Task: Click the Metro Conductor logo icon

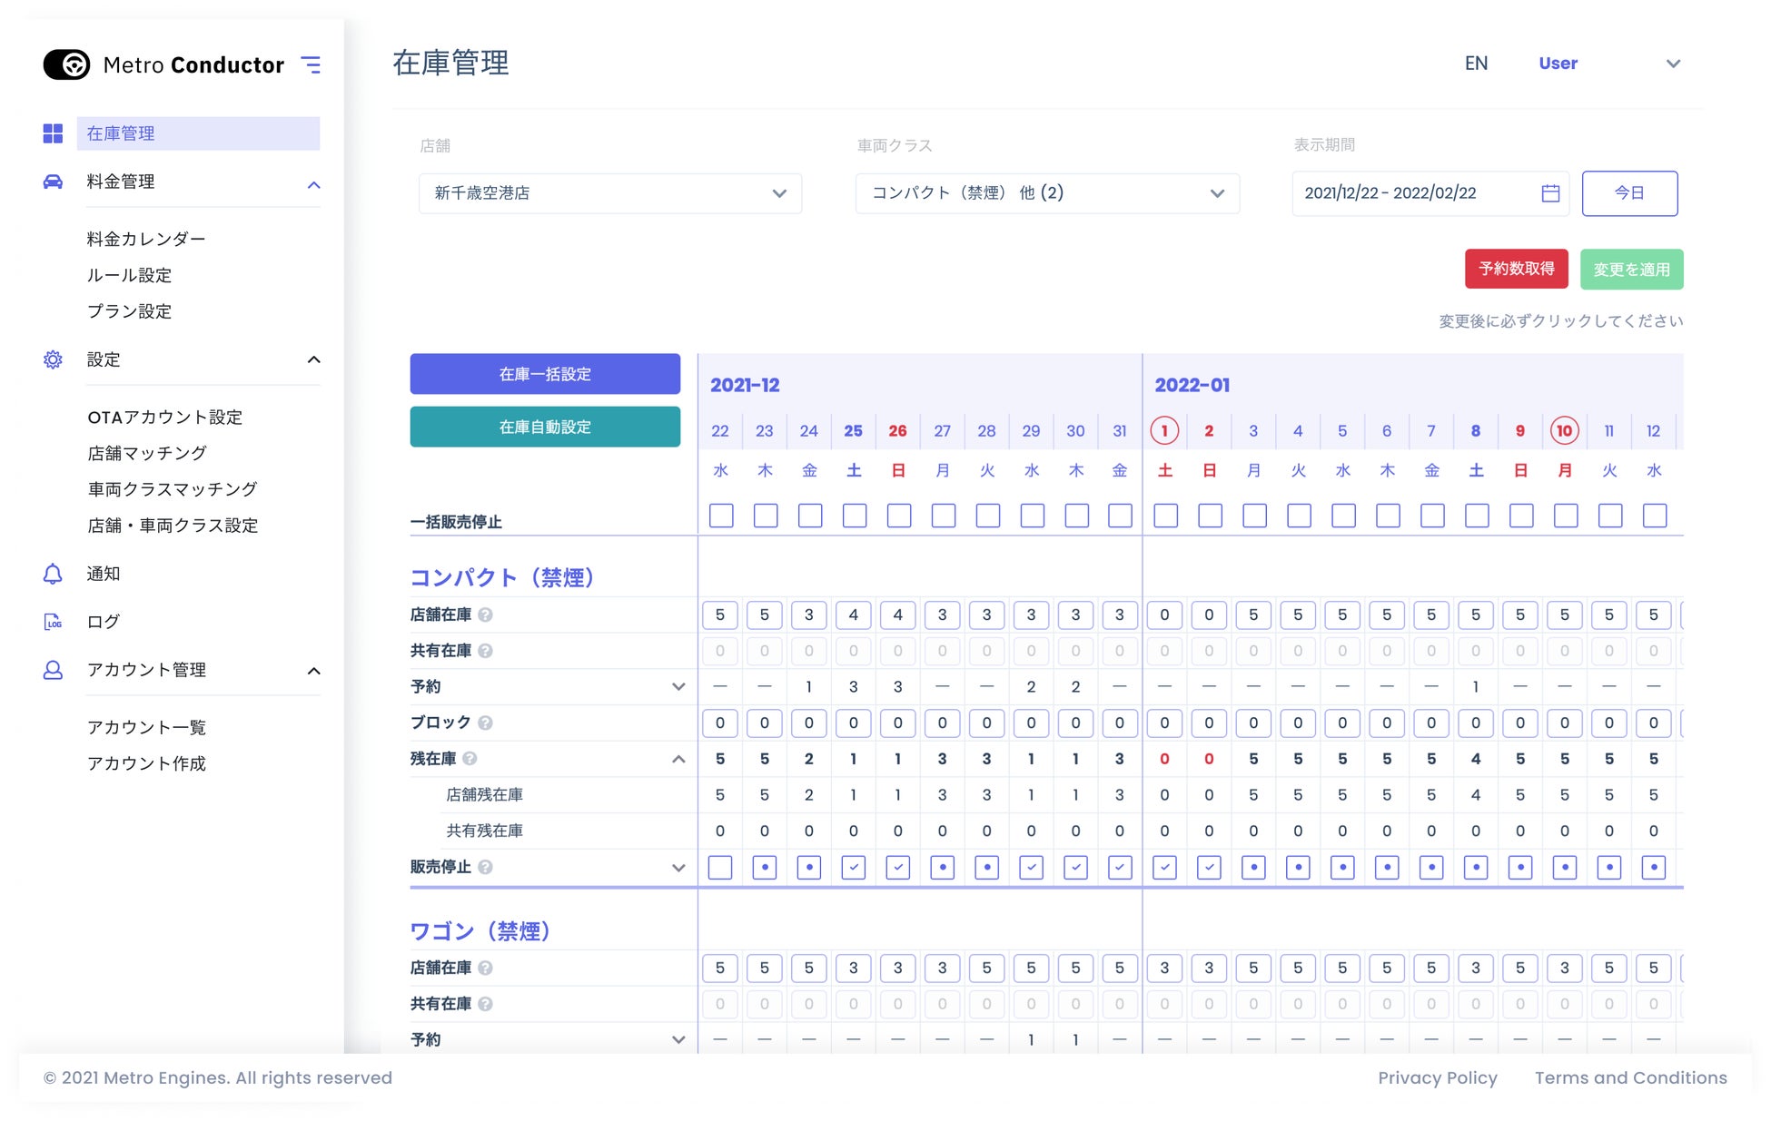Action: [67, 64]
